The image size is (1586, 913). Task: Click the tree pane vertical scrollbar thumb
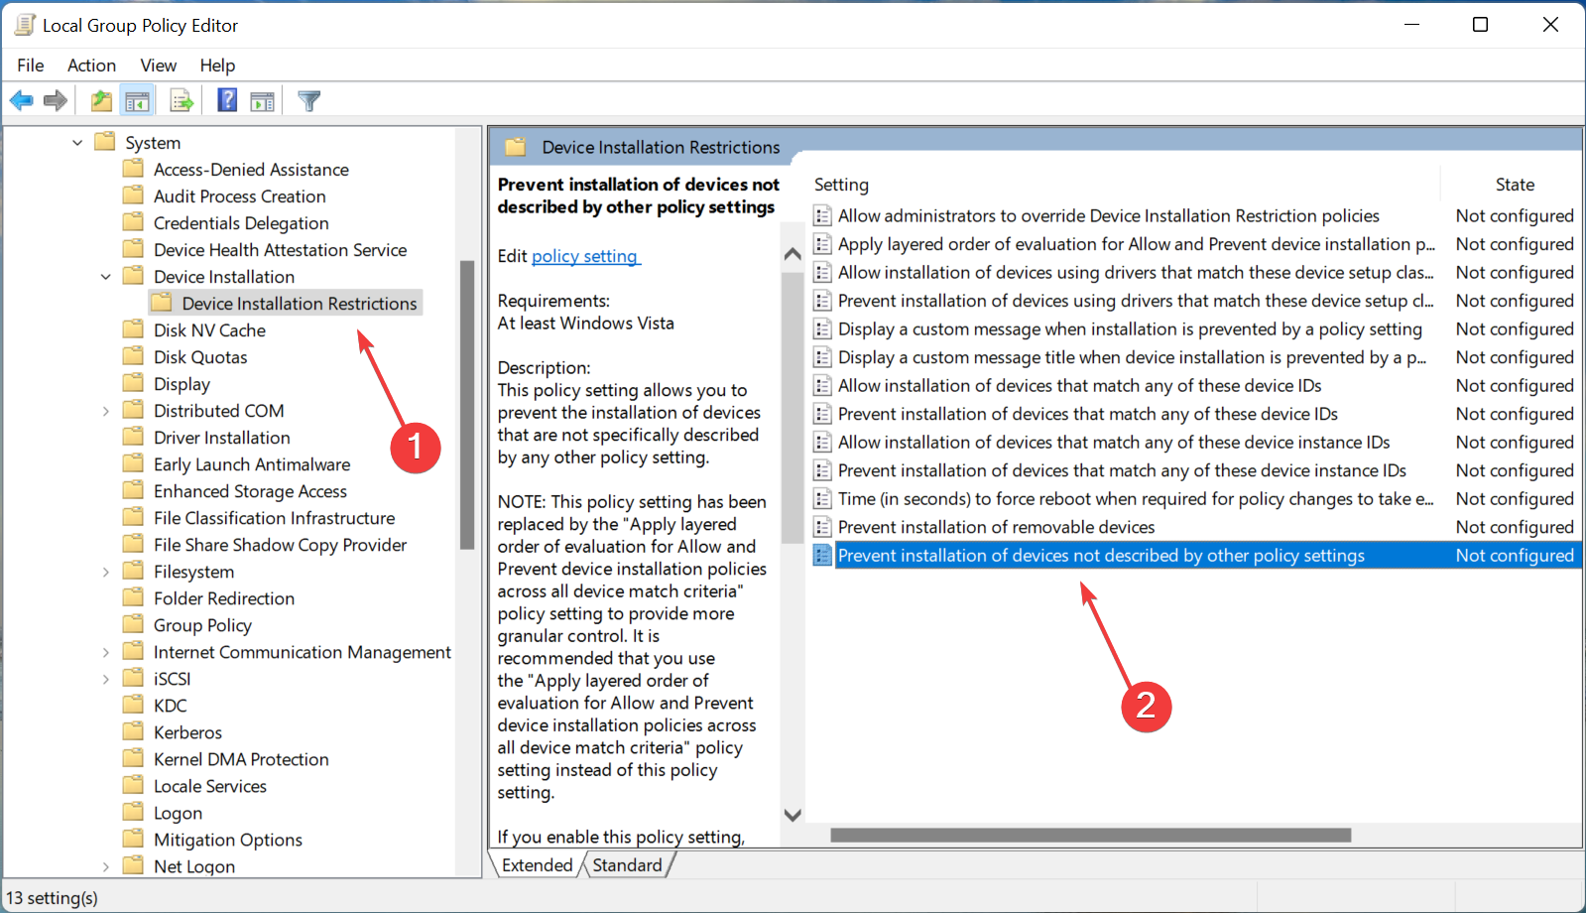tap(467, 405)
